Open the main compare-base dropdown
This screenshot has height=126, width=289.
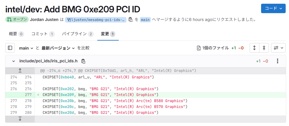coord(26,48)
